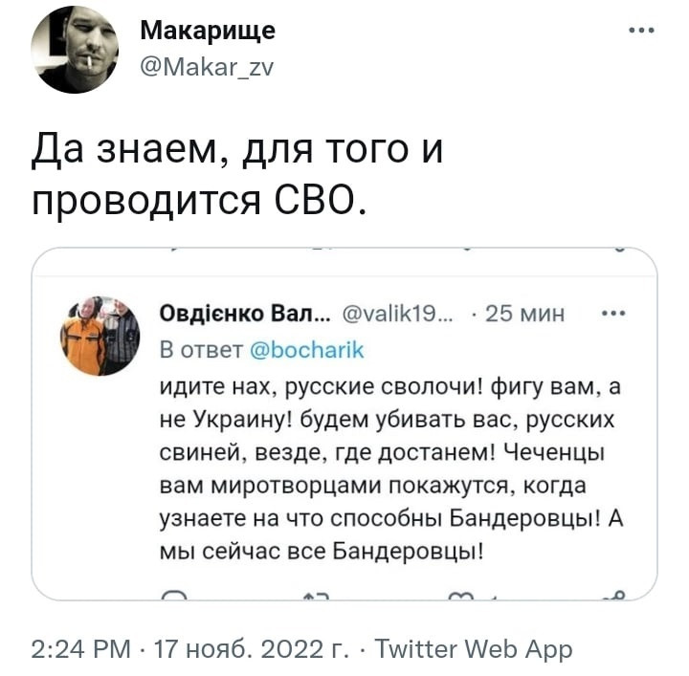Image resolution: width=689 pixels, height=676 pixels.
Task: Click the like heart under the quoted tweet
Action: coord(462,595)
